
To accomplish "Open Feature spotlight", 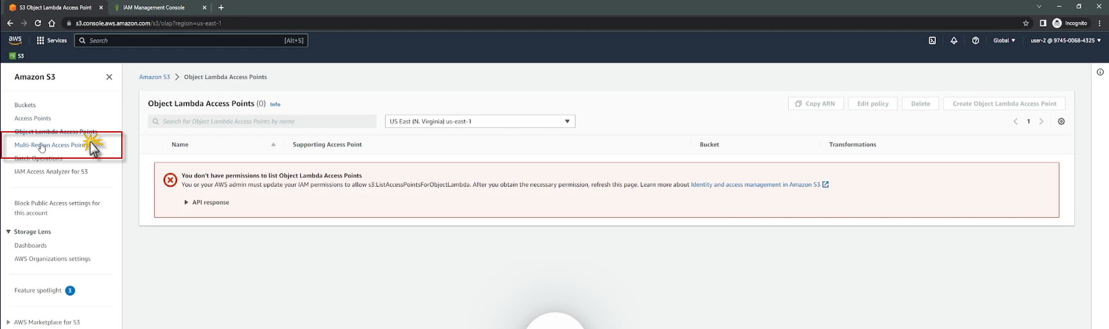I will (x=38, y=291).
